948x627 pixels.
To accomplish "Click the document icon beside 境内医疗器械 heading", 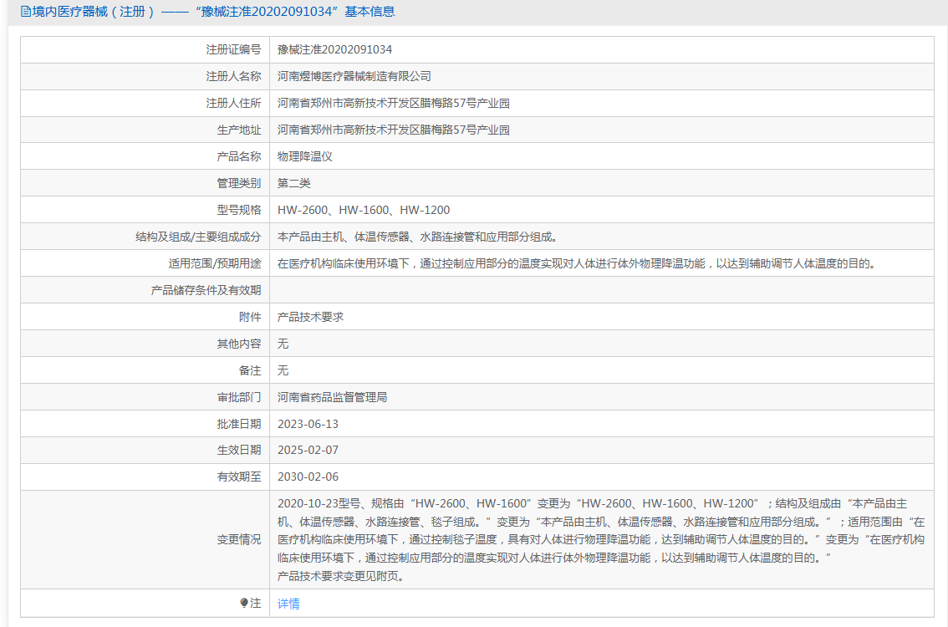I will point(25,12).
